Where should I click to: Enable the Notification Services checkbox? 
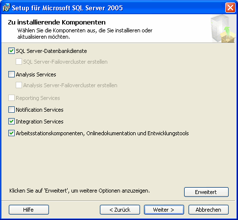11,110
